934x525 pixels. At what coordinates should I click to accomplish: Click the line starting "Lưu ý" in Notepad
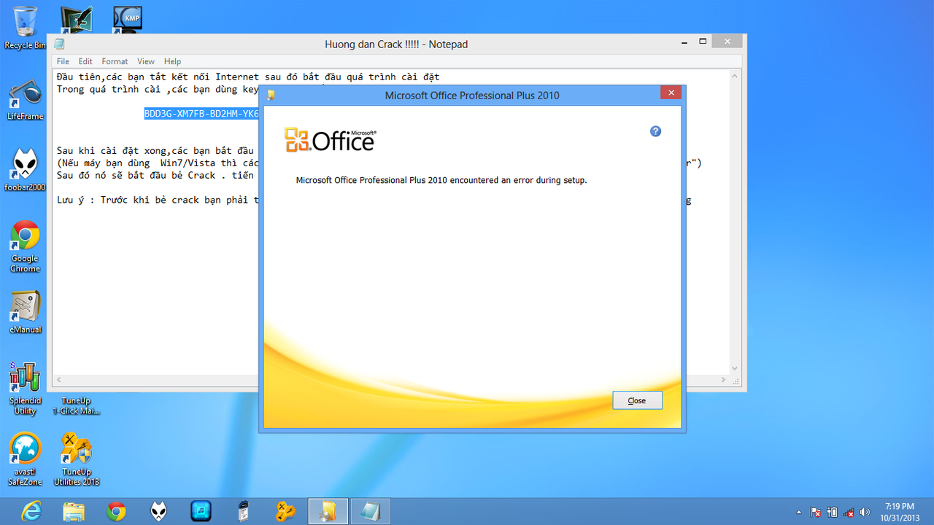point(158,200)
